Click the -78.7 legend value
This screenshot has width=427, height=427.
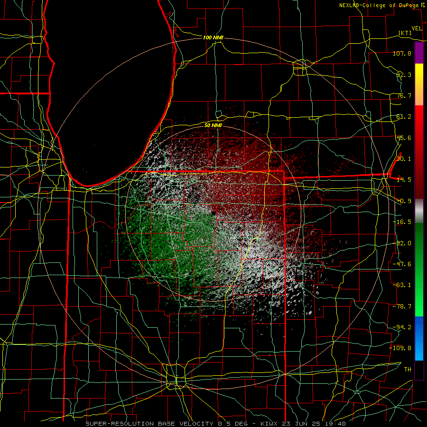(402, 306)
